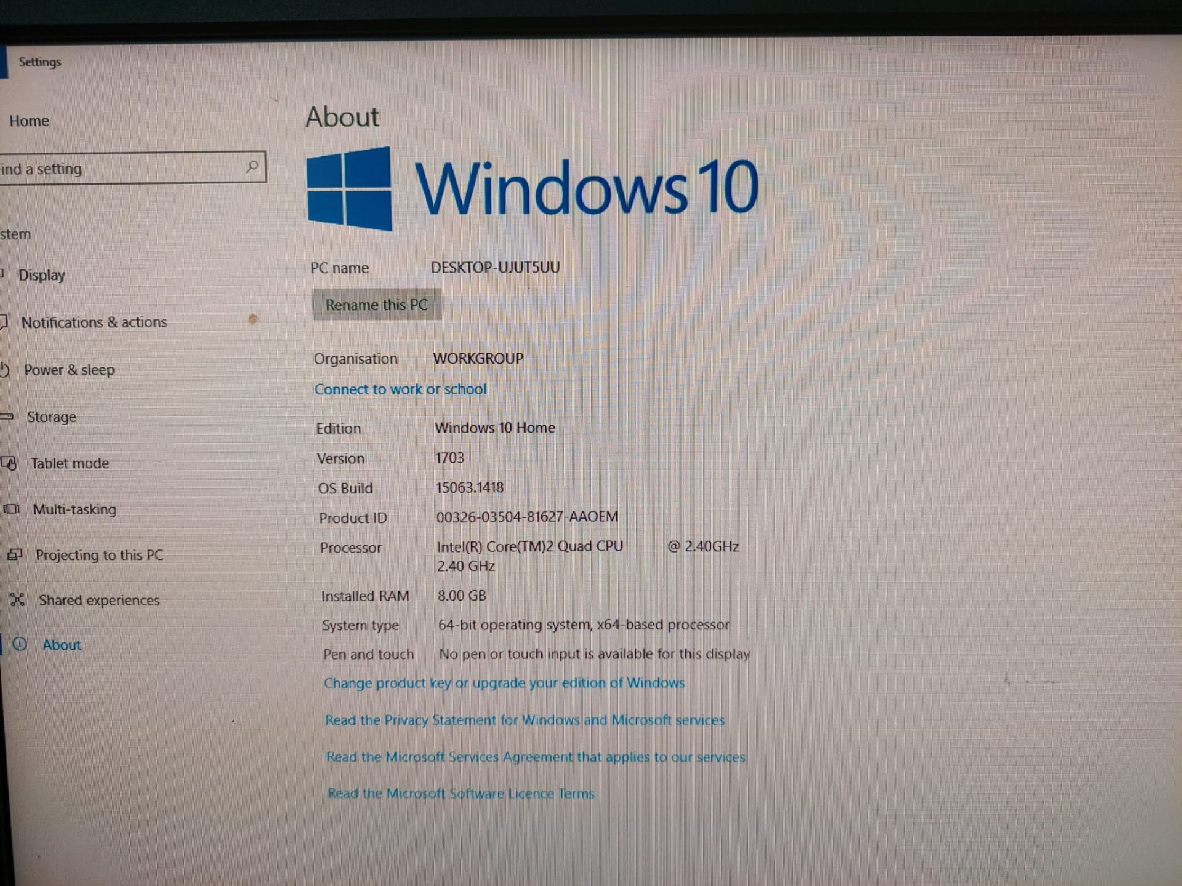Open Display settings
The width and height of the screenshot is (1182, 886).
(x=50, y=274)
